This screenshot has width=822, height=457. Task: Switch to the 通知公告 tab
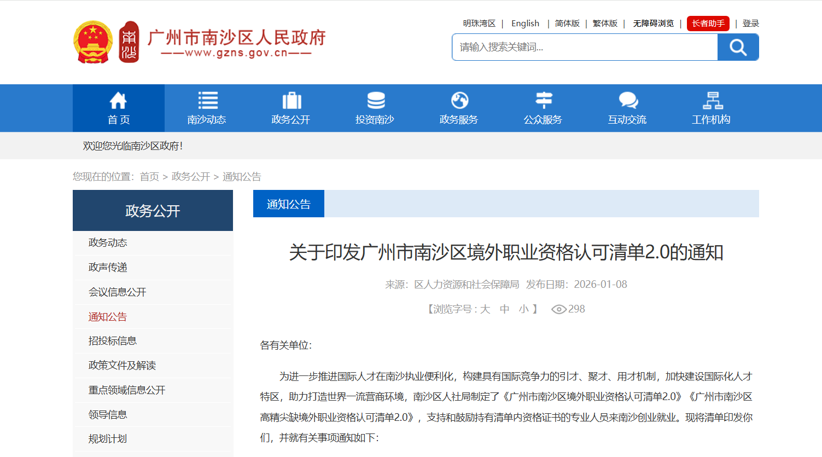[288, 203]
